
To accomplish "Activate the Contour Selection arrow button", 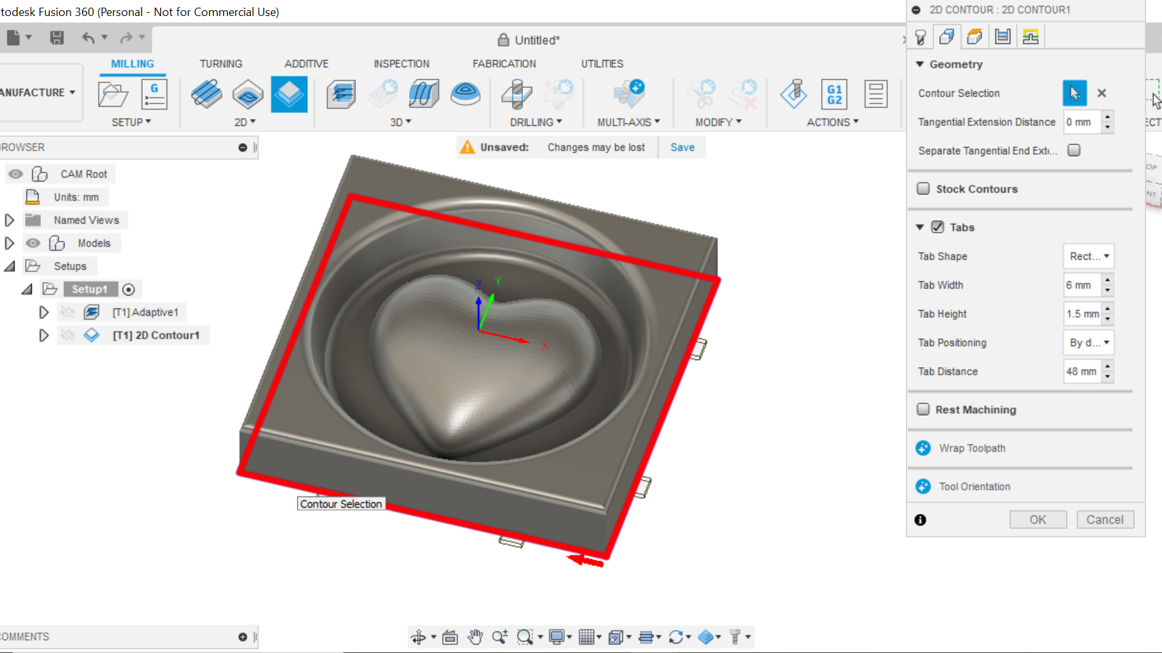I will (1074, 93).
